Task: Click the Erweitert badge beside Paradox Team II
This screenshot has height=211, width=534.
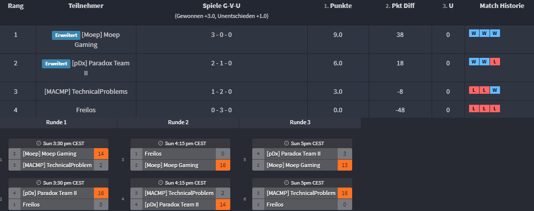Action: (56, 64)
